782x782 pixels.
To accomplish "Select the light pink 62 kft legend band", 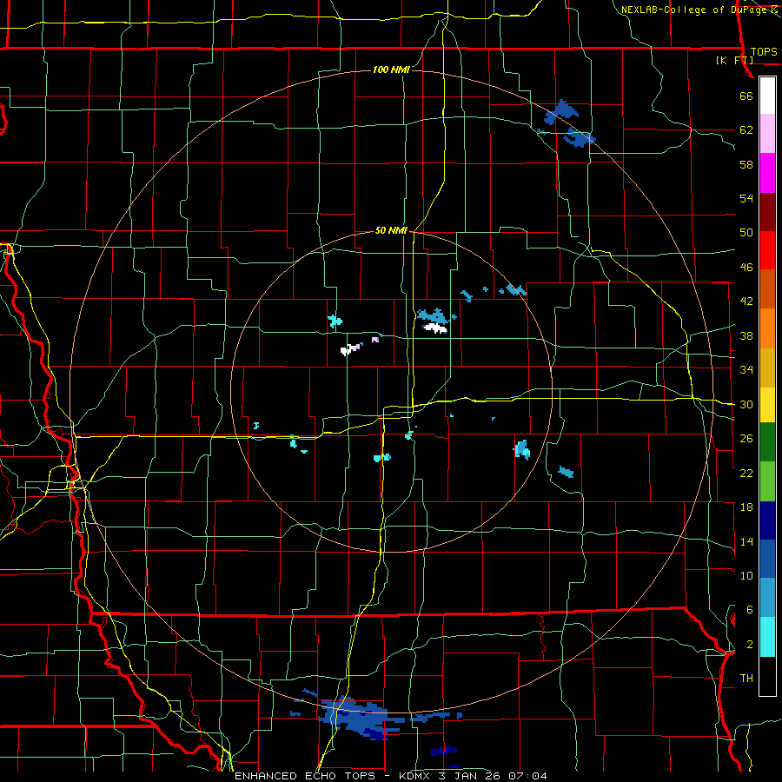I will [x=767, y=134].
